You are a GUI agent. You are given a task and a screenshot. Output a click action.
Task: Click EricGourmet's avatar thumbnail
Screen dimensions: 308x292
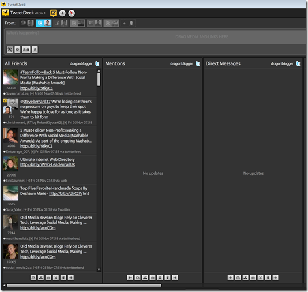coord(11,164)
